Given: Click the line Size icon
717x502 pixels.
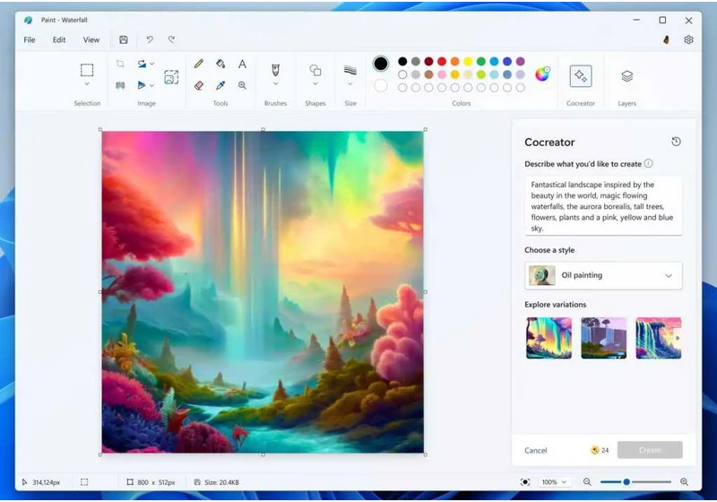Looking at the screenshot, I should click(x=350, y=70).
